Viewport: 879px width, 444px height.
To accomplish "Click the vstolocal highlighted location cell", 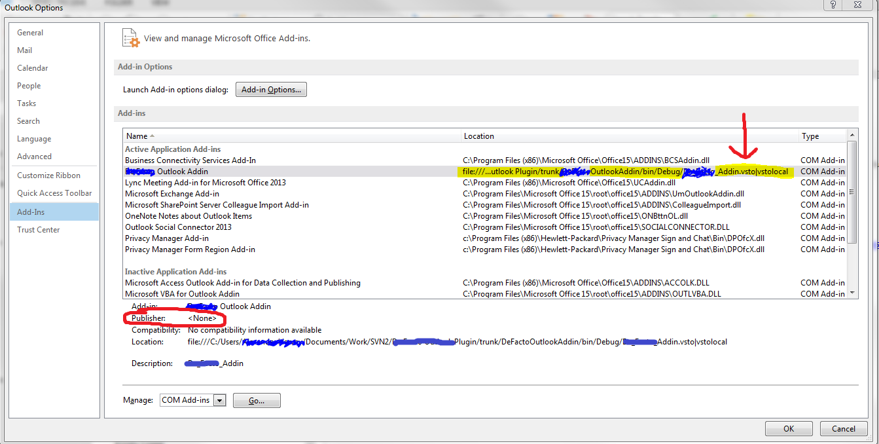I will 625,172.
